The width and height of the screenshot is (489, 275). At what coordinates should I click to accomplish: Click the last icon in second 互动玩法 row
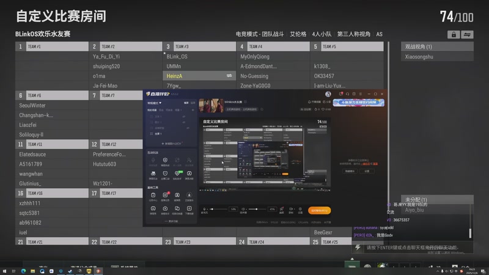(x=189, y=174)
